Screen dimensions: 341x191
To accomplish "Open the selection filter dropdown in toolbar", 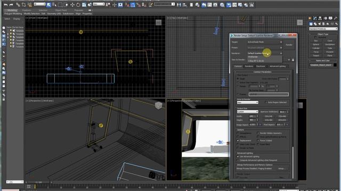I will pyautogui.click(x=39, y=4).
